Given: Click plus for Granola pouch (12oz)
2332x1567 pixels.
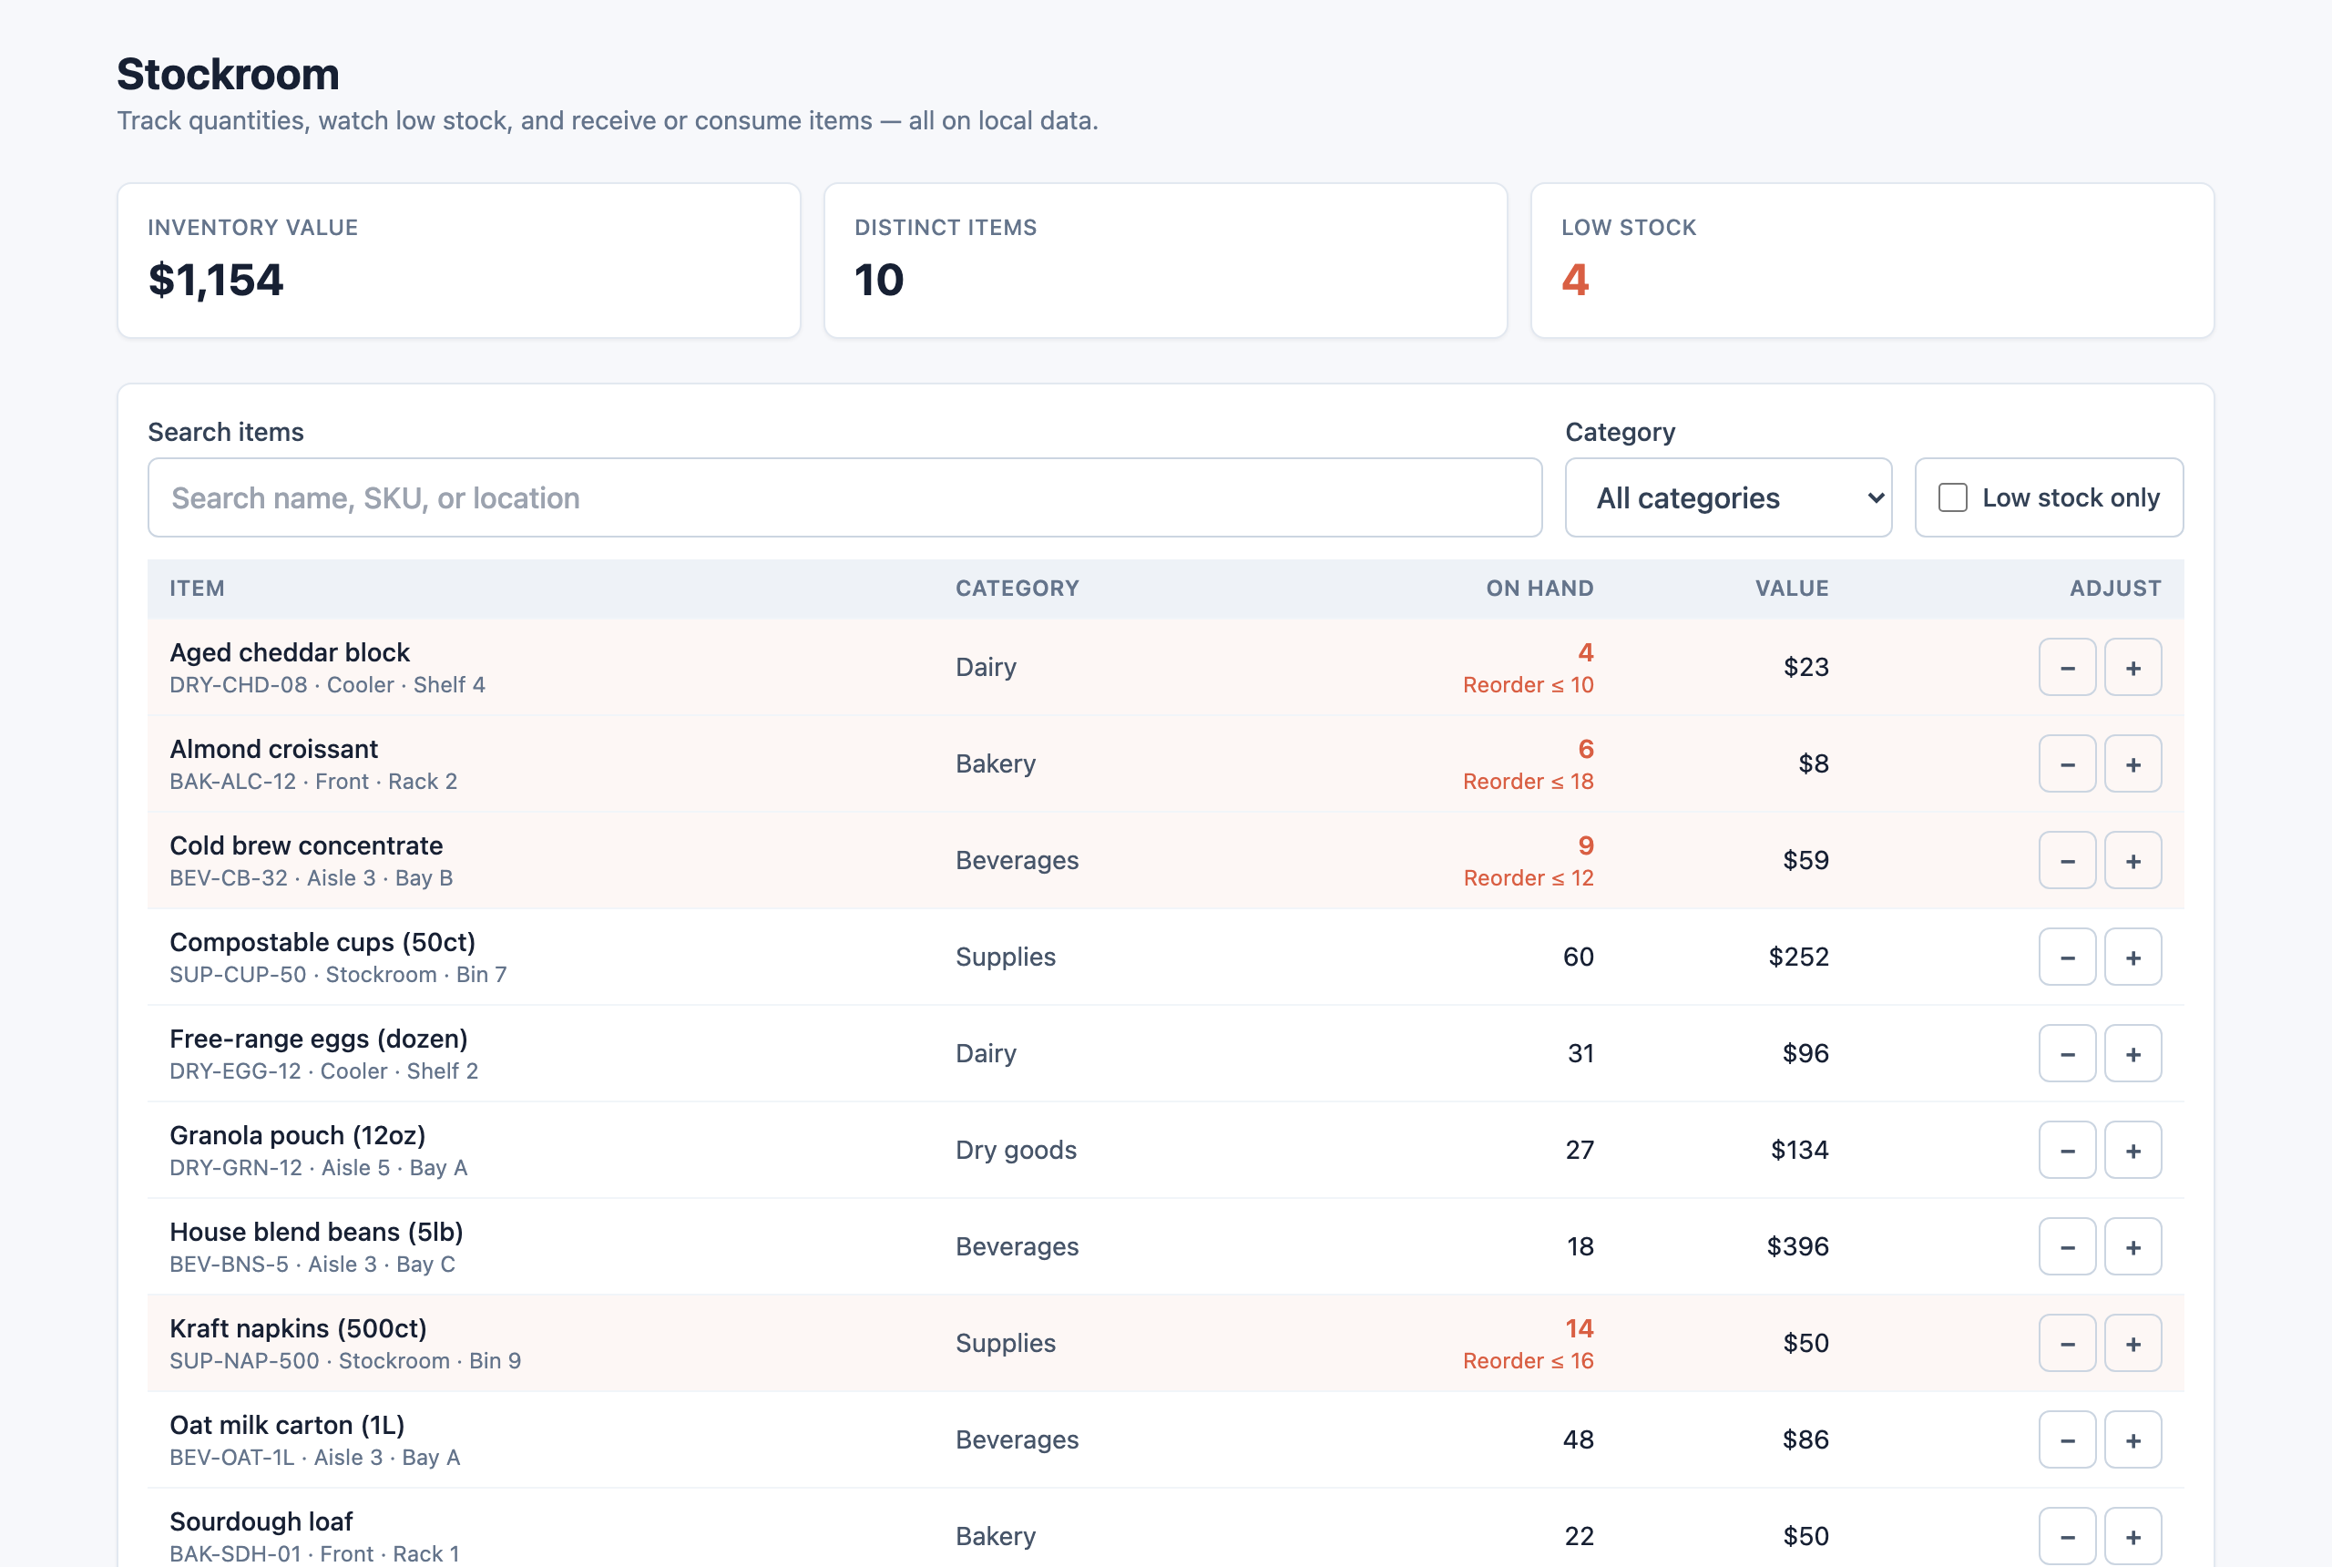Looking at the screenshot, I should pyautogui.click(x=2133, y=1151).
